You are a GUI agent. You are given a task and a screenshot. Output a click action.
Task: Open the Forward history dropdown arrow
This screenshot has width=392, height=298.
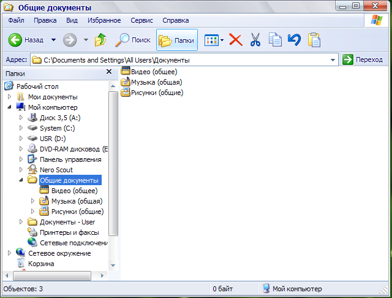[86, 40]
